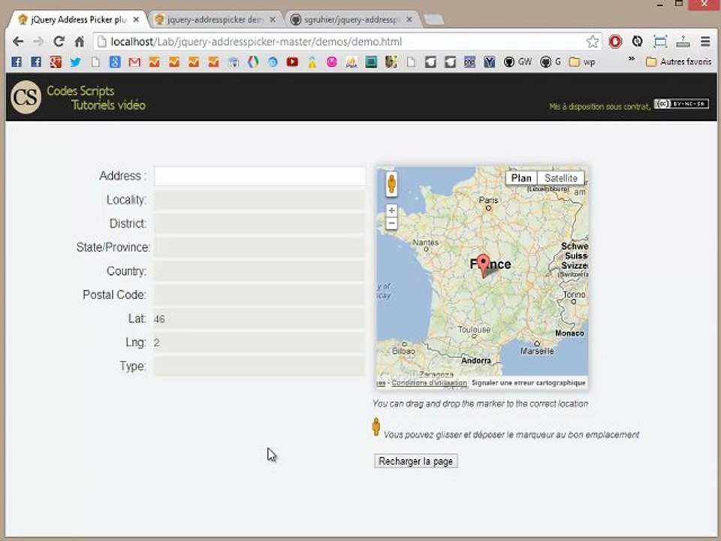Open the Twitter bookmark icon
The image size is (721, 541).
[x=75, y=62]
